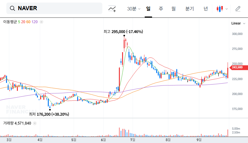Click the NAVER search field
This screenshot has height=143, width=248.
(x=54, y=8)
